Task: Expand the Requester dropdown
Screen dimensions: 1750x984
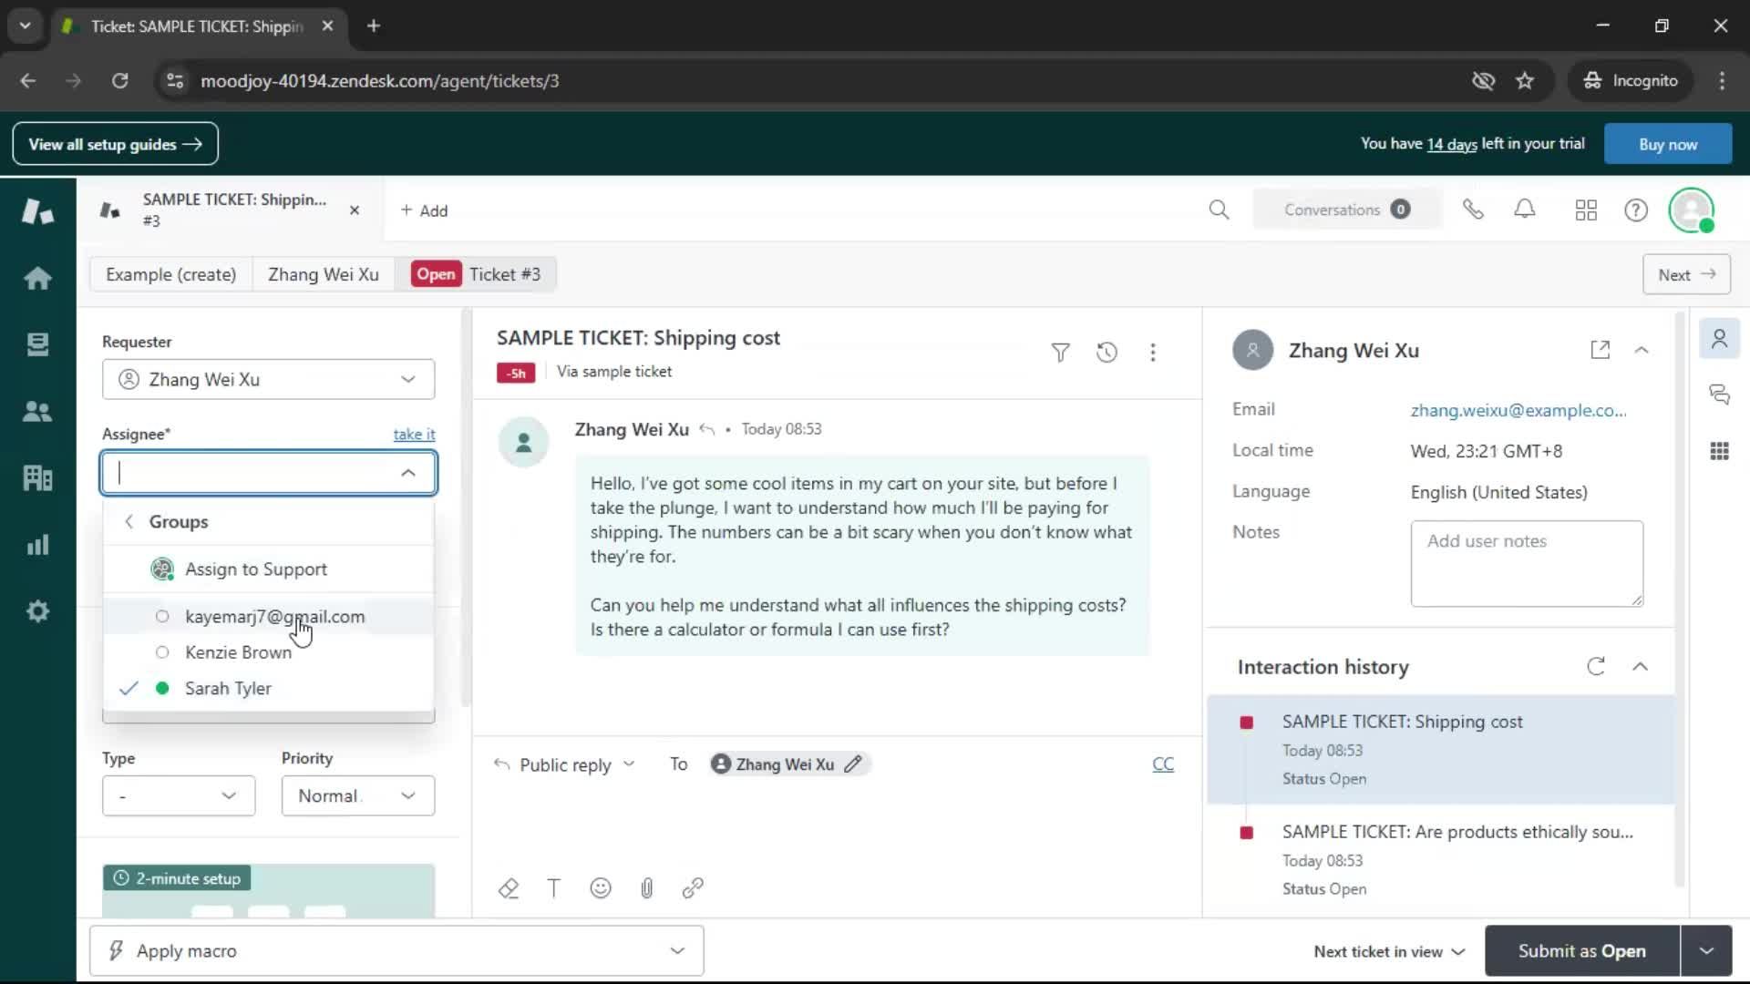Action: [x=269, y=379]
